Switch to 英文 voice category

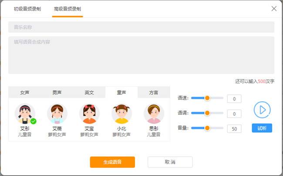pyautogui.click(x=89, y=93)
